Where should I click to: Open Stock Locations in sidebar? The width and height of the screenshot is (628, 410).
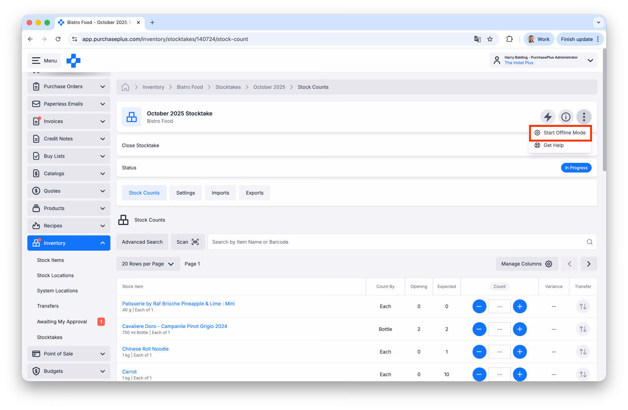pos(55,275)
